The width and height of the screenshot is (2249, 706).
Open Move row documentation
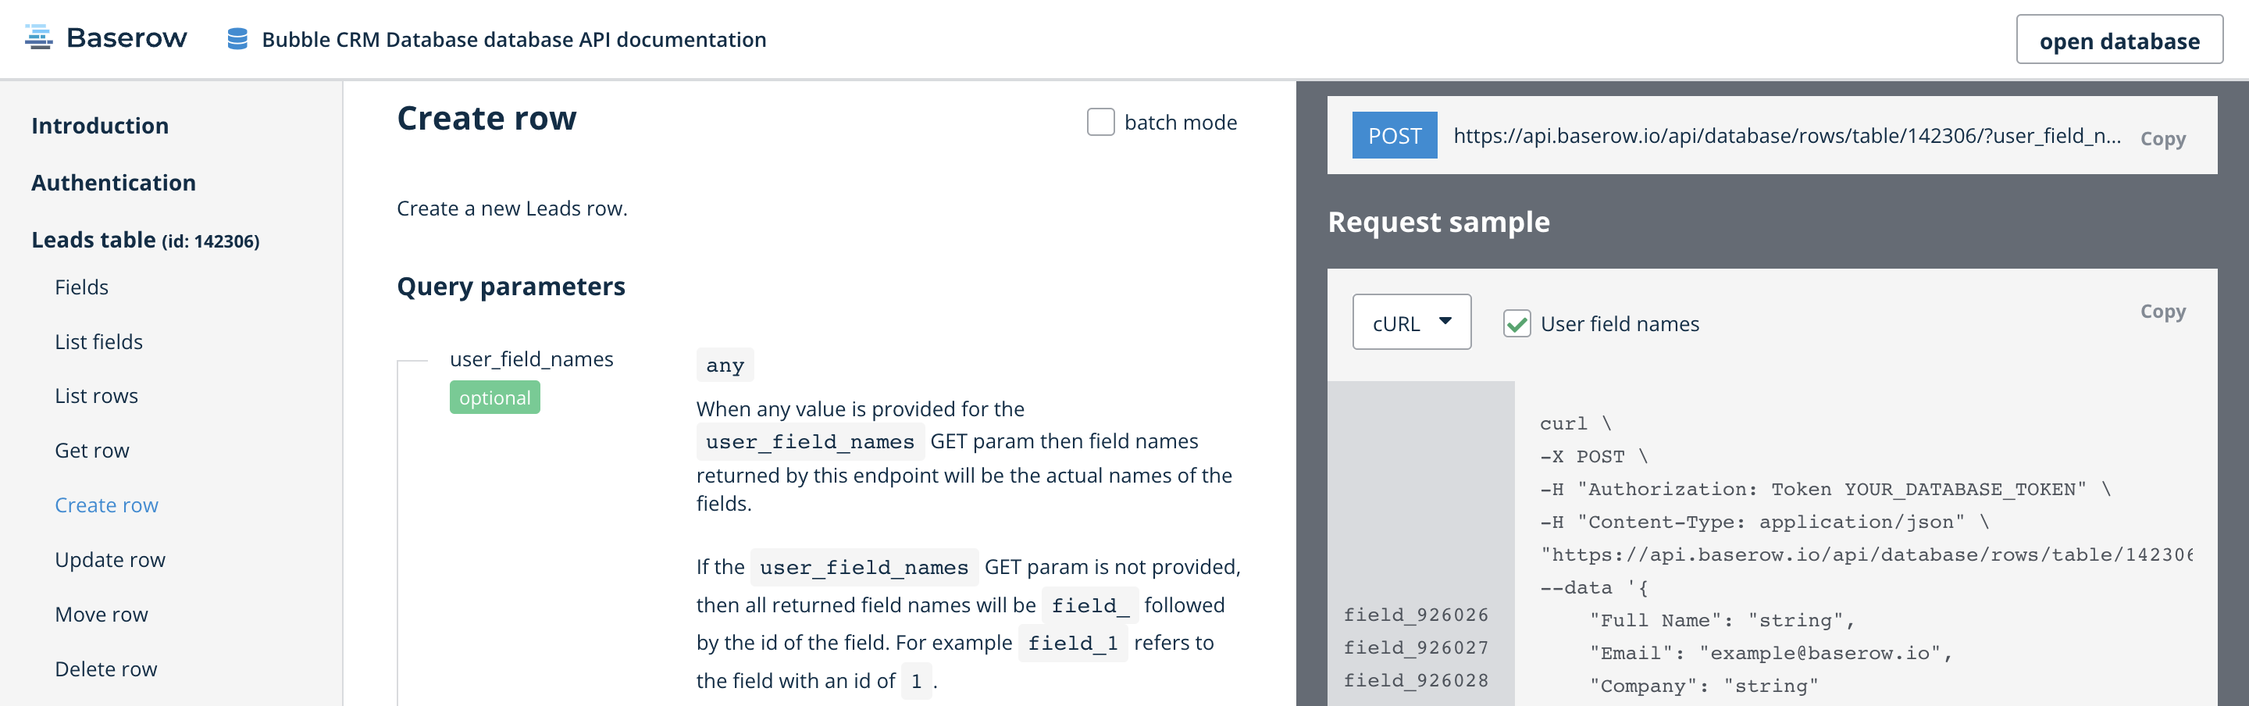click(x=102, y=614)
